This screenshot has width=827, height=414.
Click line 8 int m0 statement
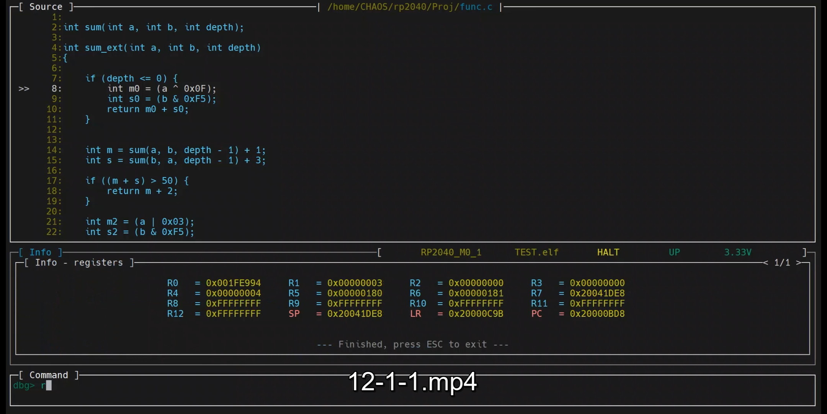click(x=162, y=89)
